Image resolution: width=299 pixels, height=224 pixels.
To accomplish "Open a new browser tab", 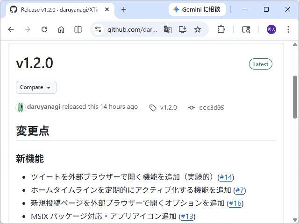I will 124,9.
